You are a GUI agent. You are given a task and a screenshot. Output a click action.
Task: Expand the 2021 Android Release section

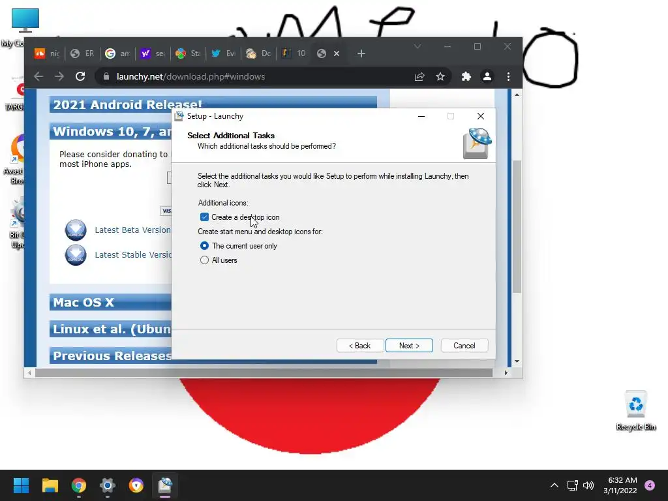coord(213,104)
